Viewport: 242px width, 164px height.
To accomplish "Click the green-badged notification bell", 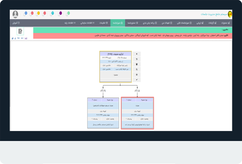I will (68, 14).
